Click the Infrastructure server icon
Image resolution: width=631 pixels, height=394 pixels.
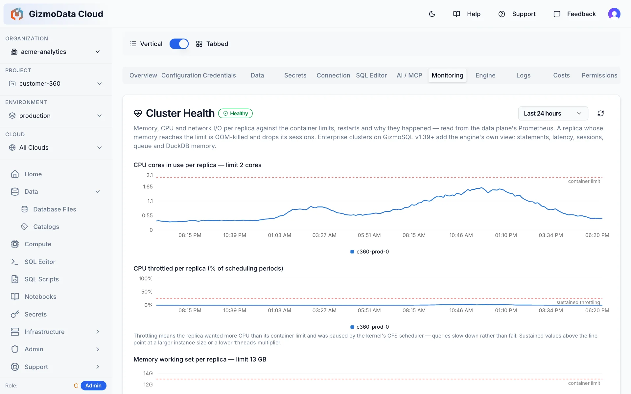(15, 332)
